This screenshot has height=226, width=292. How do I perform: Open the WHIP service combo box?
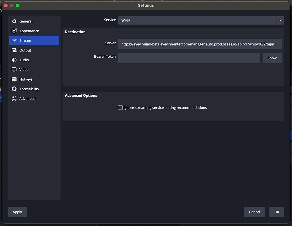[197, 20]
